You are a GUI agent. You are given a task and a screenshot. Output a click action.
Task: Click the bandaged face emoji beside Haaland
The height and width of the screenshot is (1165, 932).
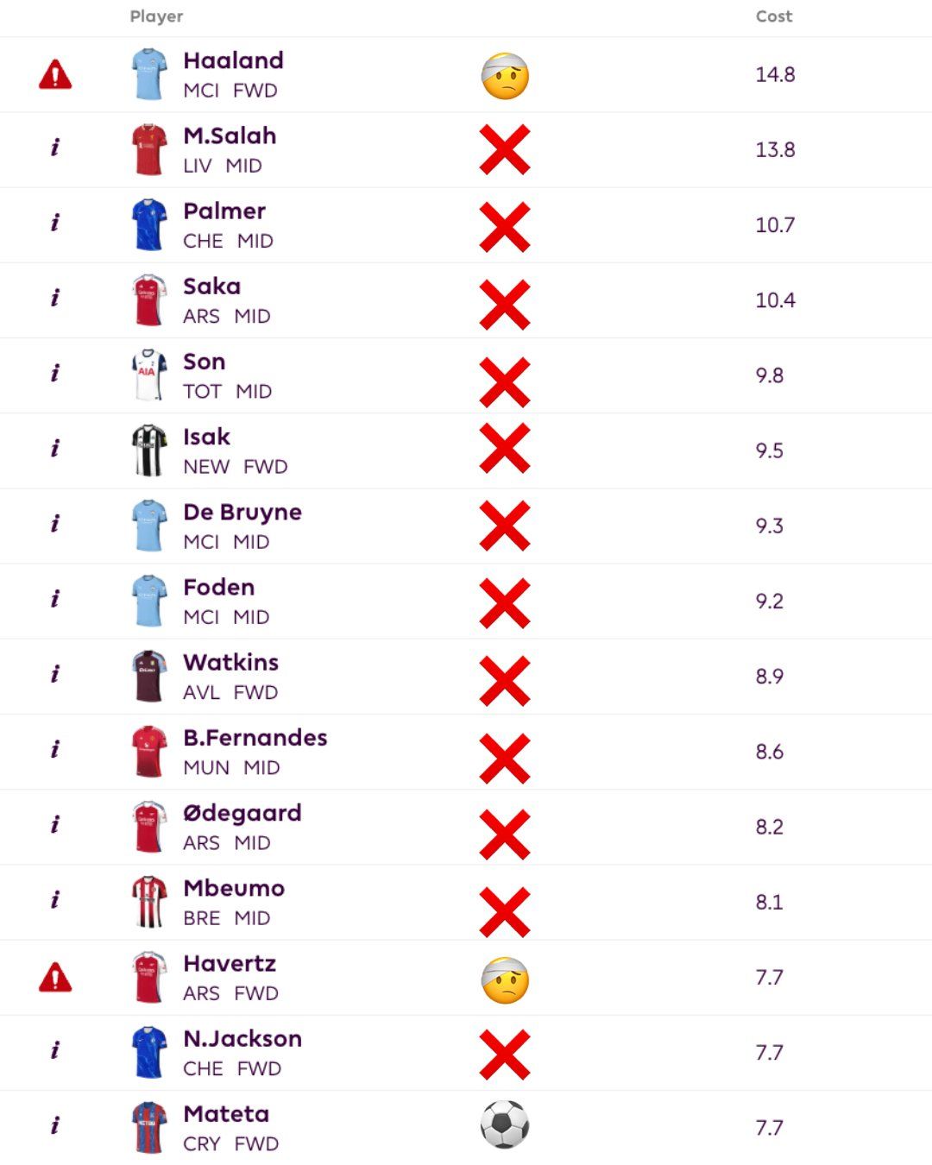(505, 76)
